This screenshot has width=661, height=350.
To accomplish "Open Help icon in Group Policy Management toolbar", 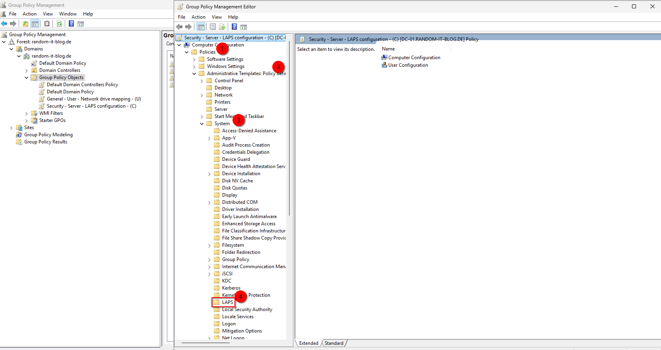I will click(71, 24).
